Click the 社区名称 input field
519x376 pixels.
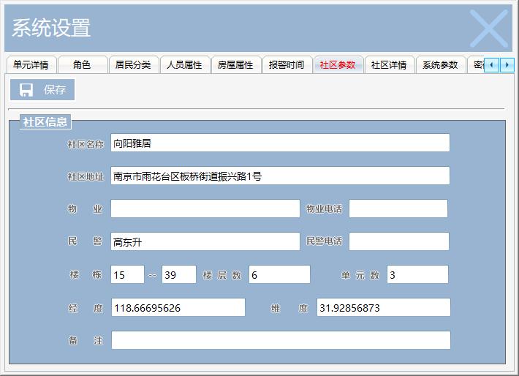[280, 143]
